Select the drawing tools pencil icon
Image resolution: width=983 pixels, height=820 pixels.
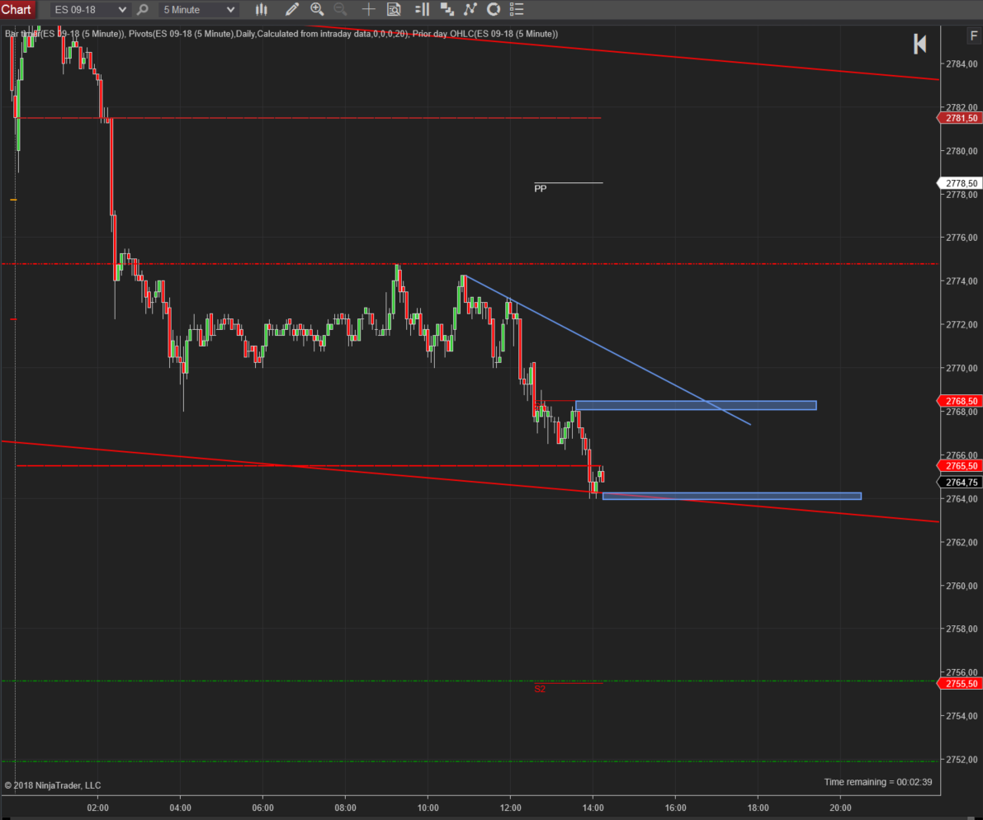pos(291,9)
